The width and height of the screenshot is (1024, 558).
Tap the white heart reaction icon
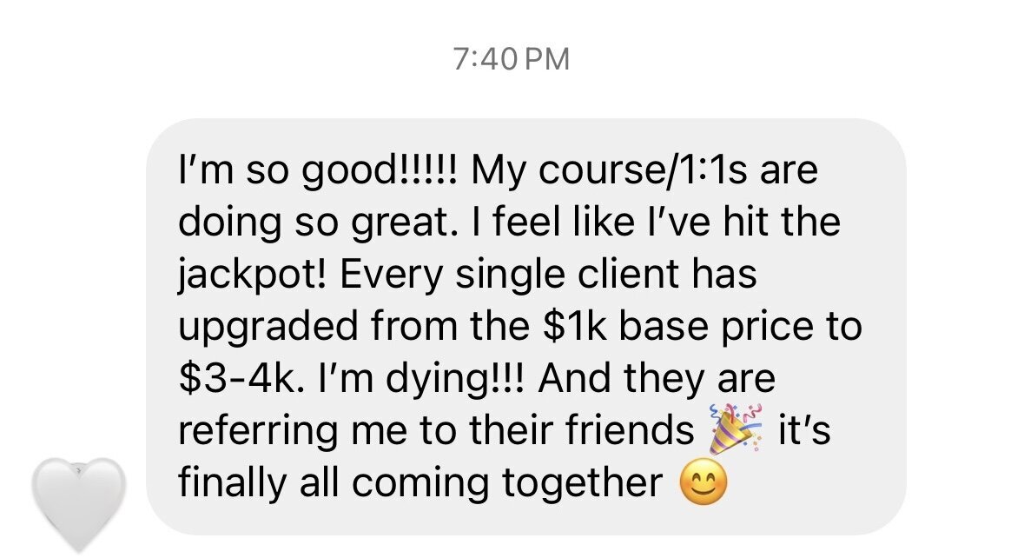[78, 504]
